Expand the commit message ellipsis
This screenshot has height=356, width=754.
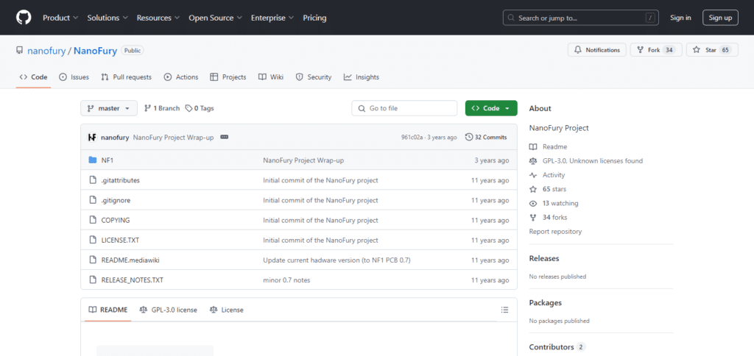coord(224,138)
